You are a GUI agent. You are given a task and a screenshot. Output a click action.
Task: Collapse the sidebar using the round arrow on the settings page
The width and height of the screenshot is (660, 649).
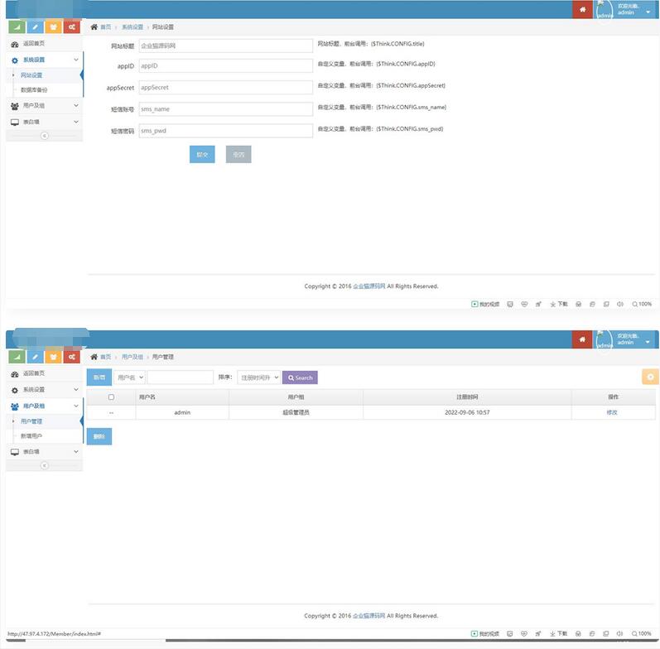(x=45, y=136)
